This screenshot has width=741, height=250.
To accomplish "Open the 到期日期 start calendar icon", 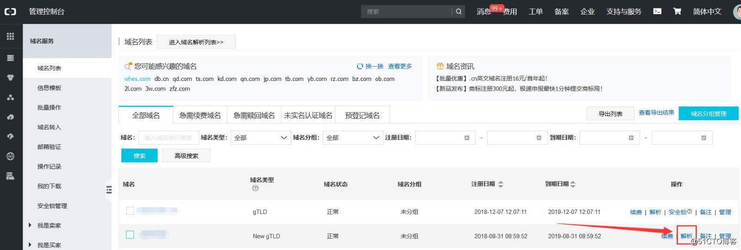I will [x=631, y=138].
